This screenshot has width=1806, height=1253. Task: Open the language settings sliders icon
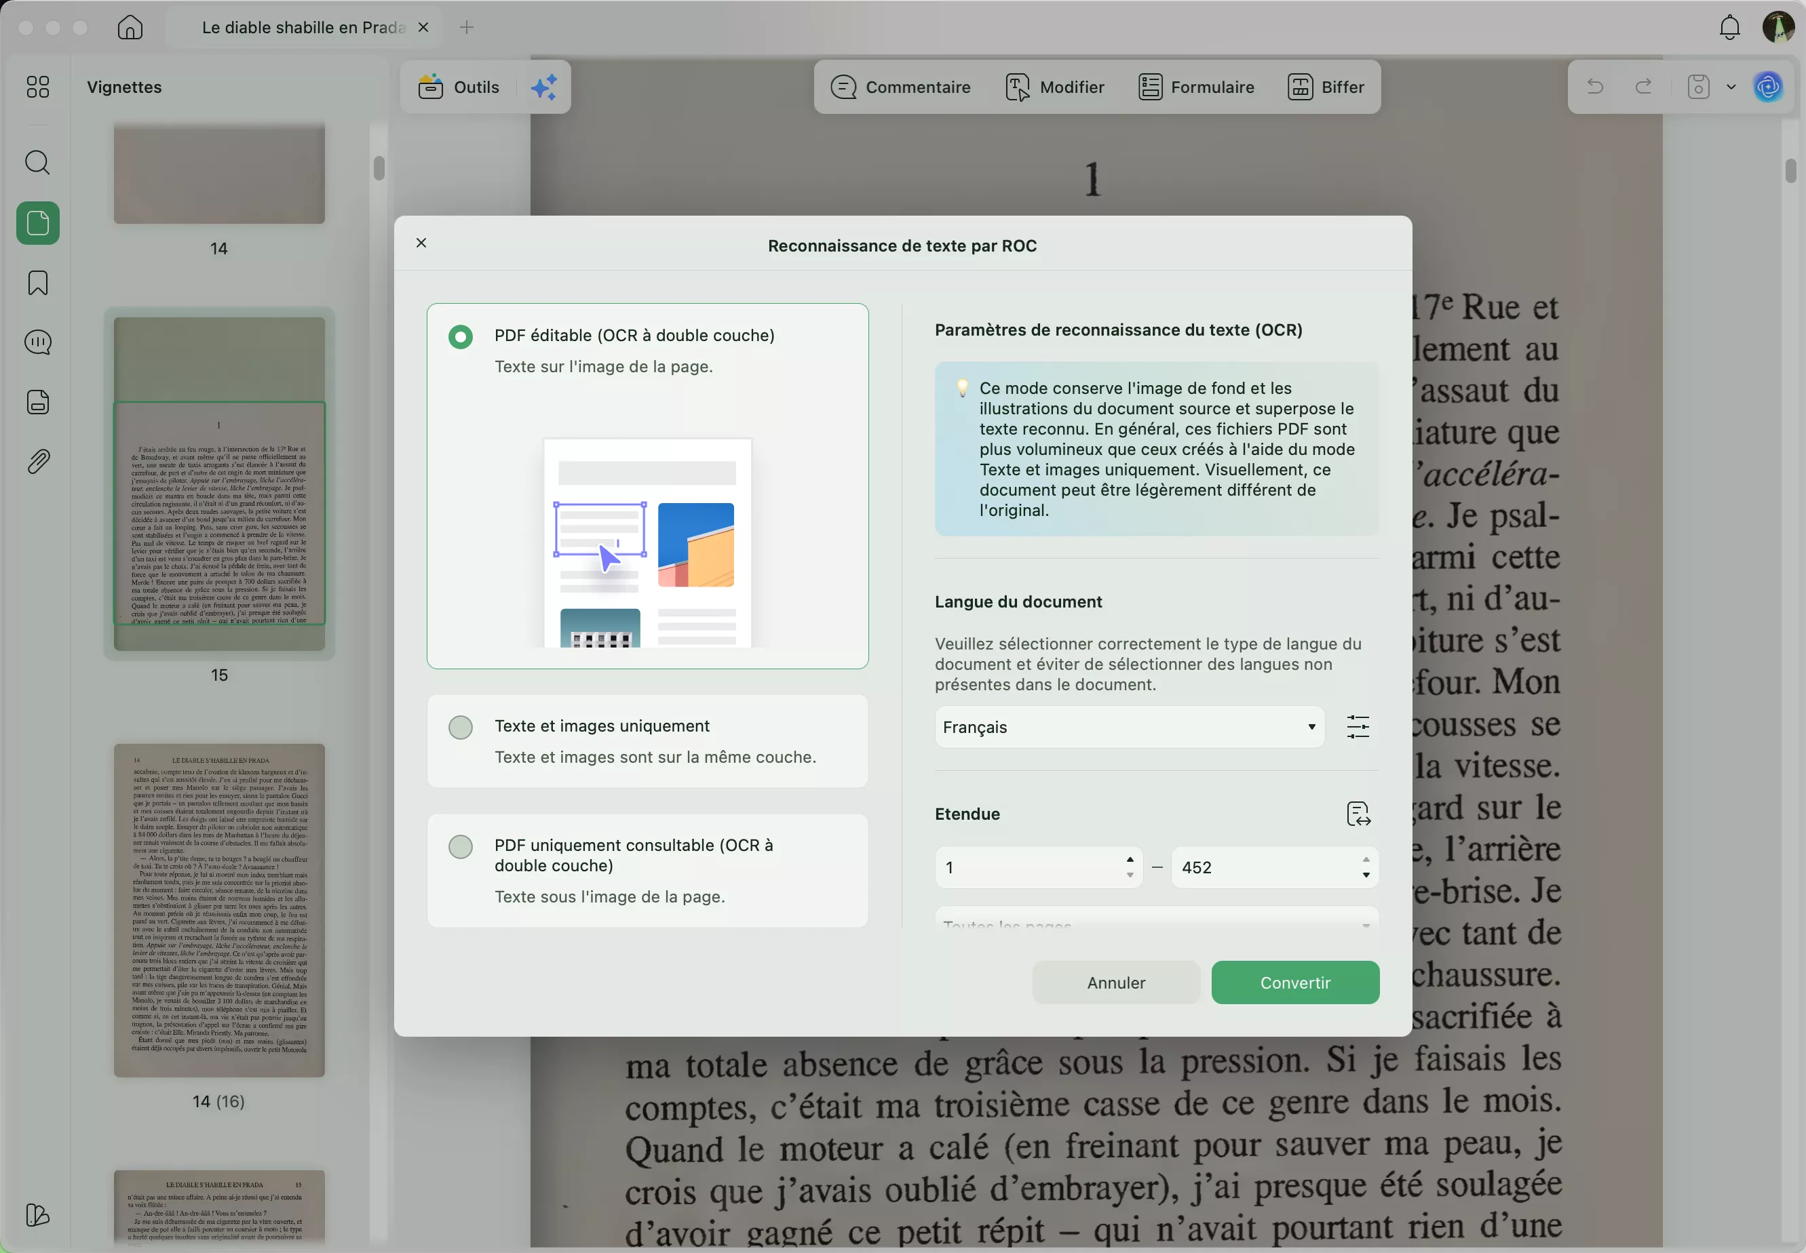coord(1358,727)
